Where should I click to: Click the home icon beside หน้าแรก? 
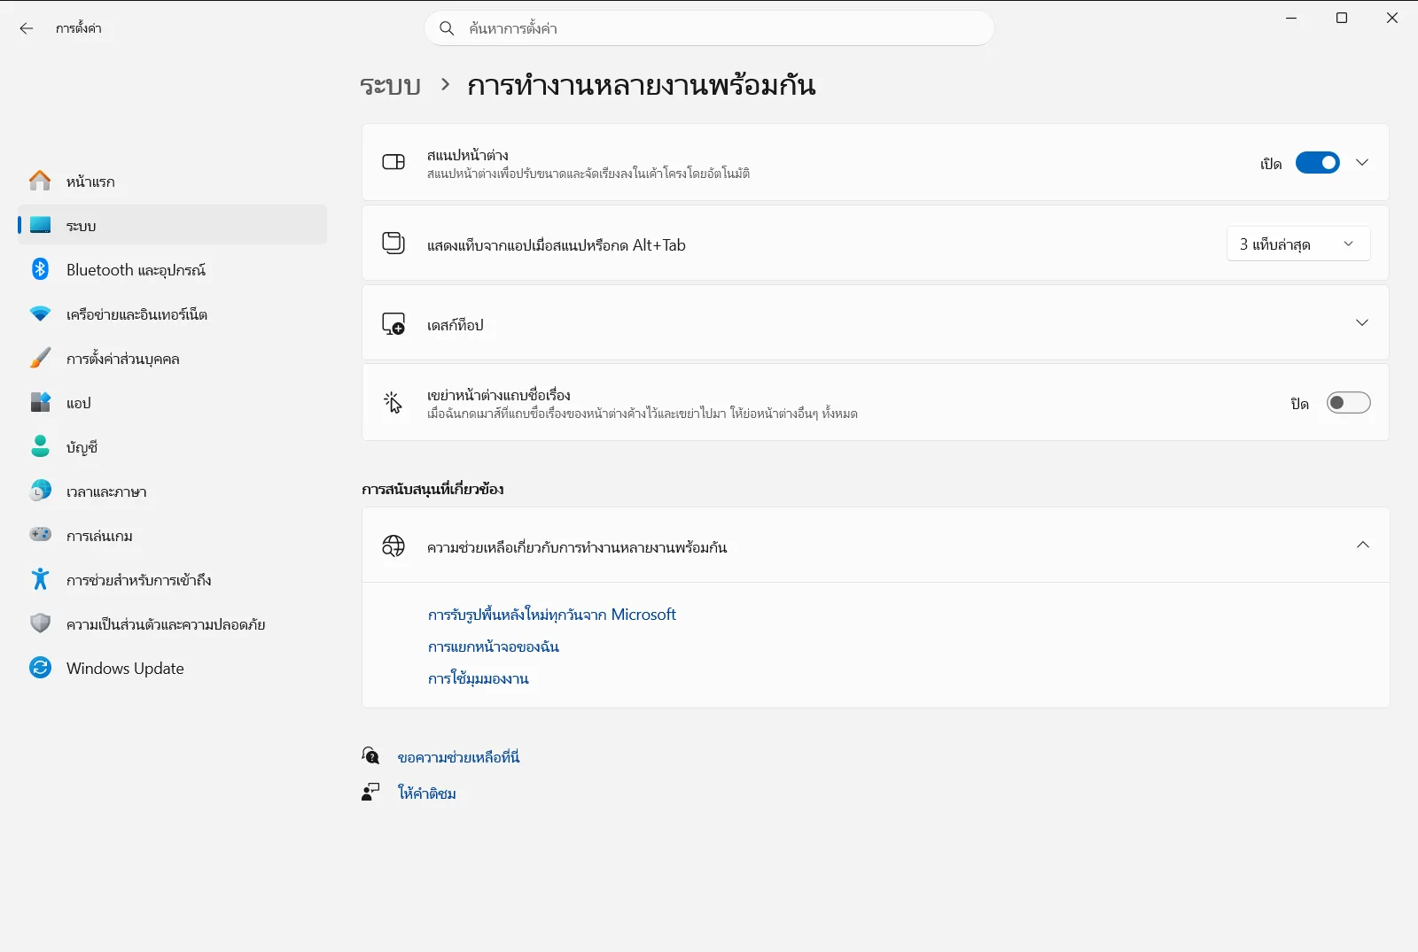[x=40, y=181]
